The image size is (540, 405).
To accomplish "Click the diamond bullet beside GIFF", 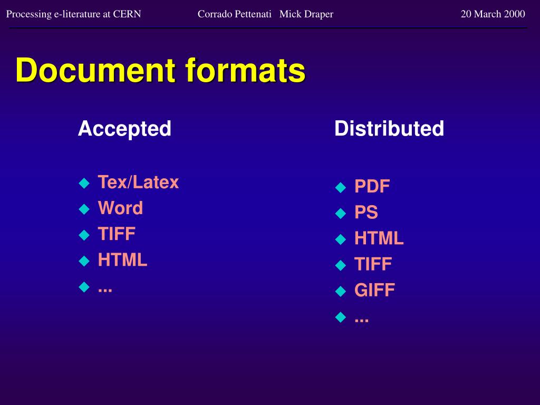I will 341,291.
